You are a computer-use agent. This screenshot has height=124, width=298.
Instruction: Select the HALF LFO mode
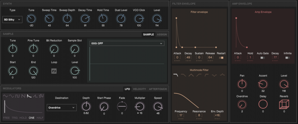(40, 118)
